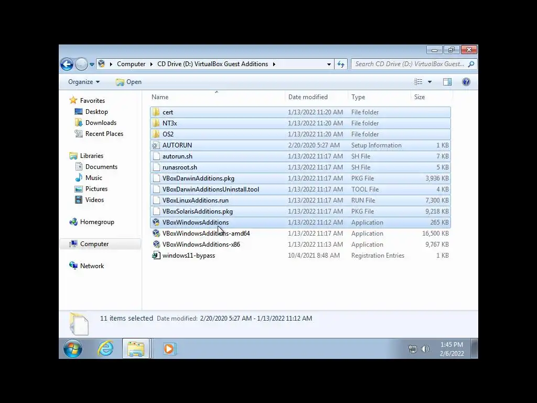Select the 265 KB VBoxWindowsAdditions application icon
537x403 pixels.
pos(156,222)
